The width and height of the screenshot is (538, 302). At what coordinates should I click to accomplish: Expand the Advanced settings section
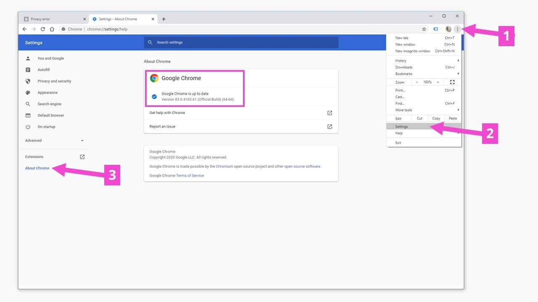(x=54, y=141)
